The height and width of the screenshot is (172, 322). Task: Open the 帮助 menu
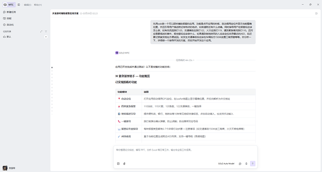[x=38, y=5]
